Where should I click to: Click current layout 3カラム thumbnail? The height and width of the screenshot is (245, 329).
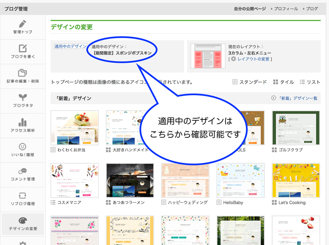click(208, 56)
